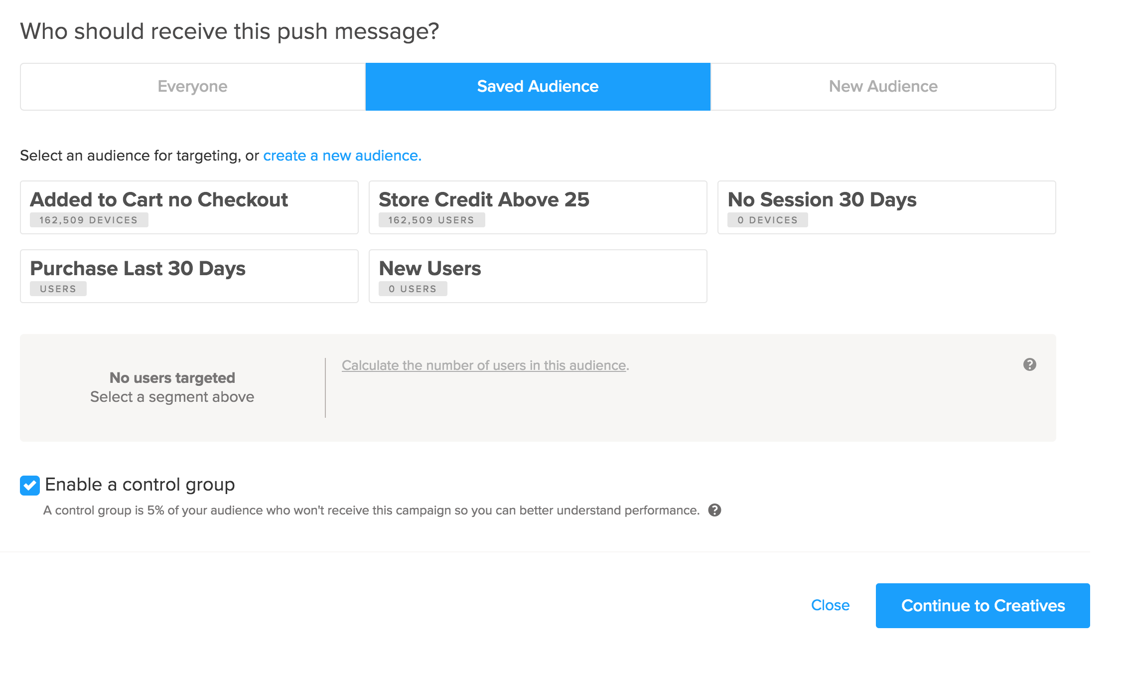Click the Close link
This screenshot has width=1126, height=677.
click(x=830, y=605)
